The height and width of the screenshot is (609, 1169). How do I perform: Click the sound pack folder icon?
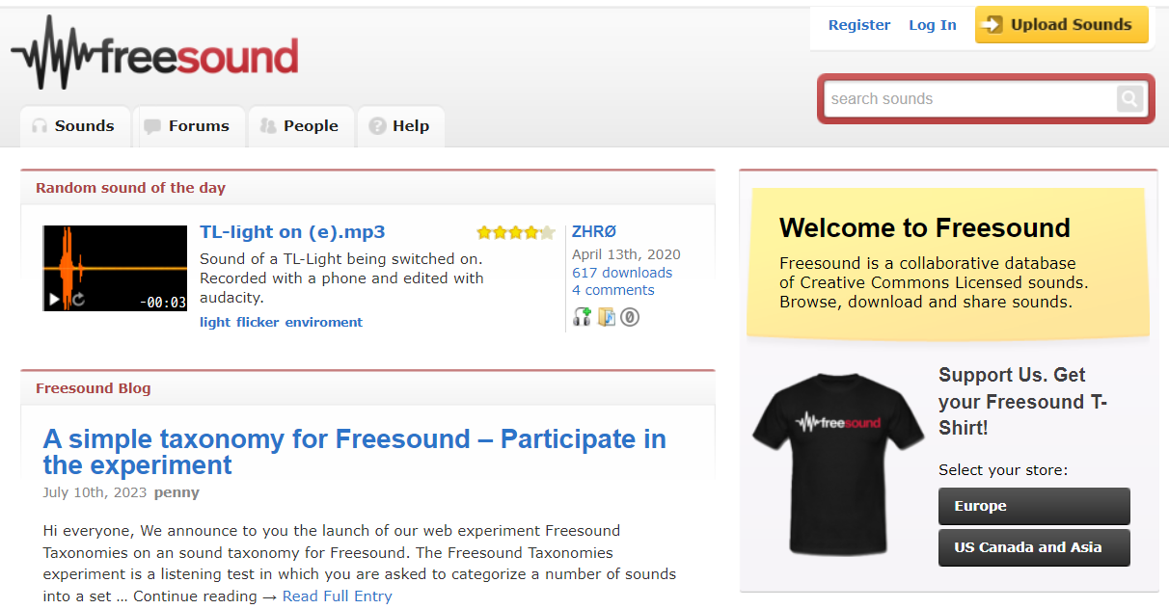click(x=606, y=316)
